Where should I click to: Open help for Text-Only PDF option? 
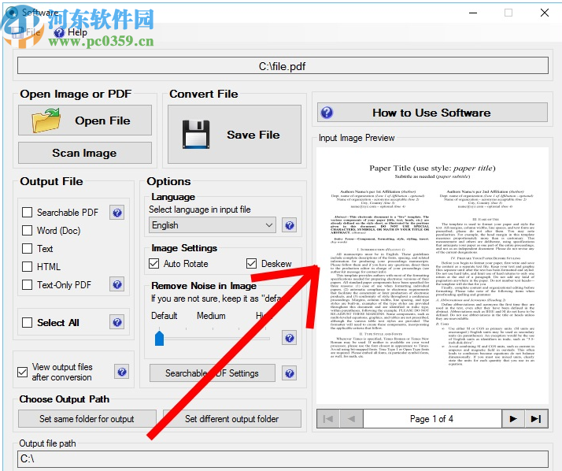coord(116,284)
